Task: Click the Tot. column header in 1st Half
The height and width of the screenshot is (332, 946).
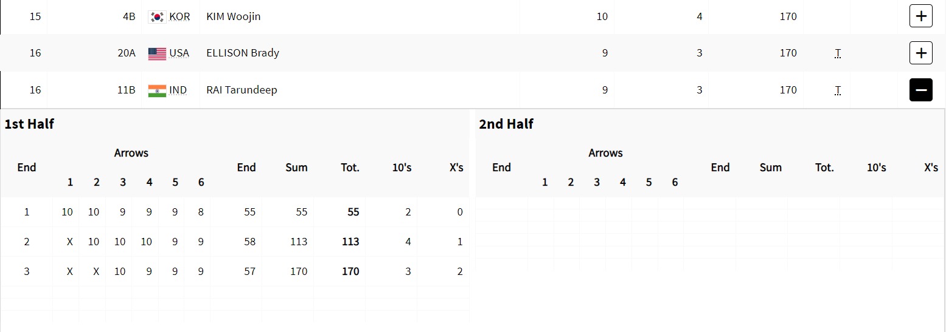Action: pos(350,168)
